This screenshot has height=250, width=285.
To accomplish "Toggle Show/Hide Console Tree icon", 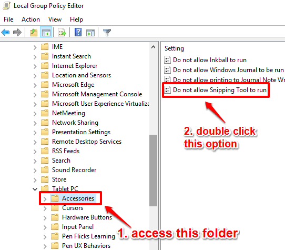I will click(46, 33).
